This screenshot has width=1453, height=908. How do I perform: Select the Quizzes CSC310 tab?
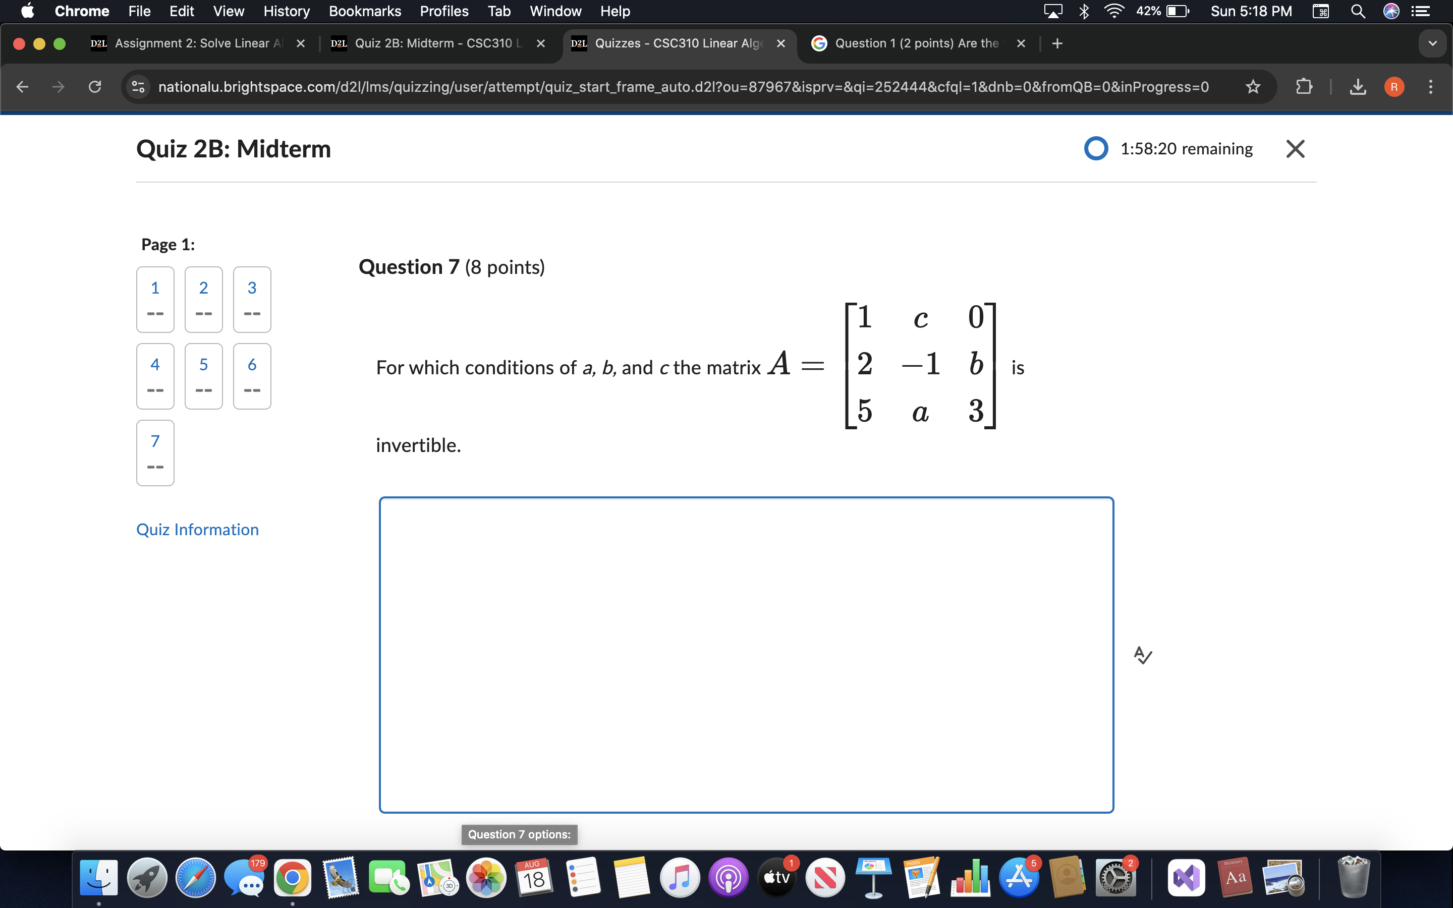[x=677, y=43]
